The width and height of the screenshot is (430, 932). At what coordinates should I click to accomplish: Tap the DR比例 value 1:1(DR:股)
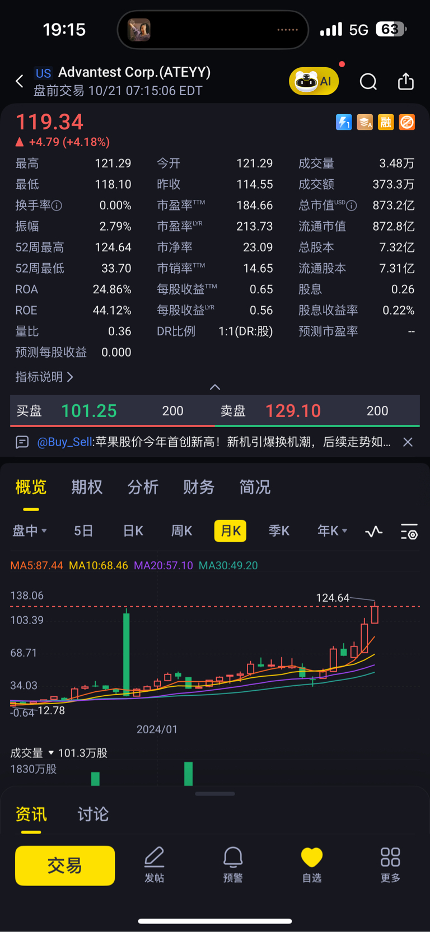pos(245,331)
